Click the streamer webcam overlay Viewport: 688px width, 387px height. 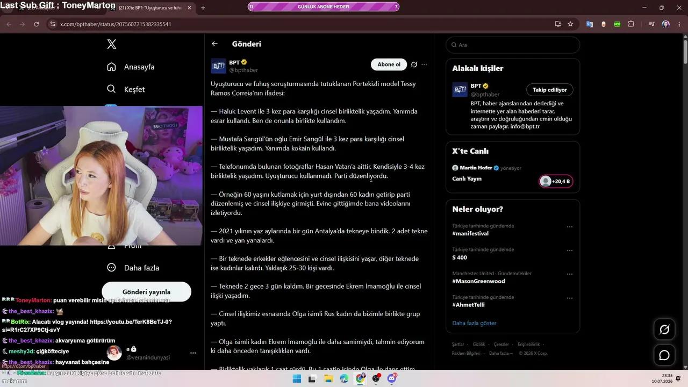[x=101, y=176]
